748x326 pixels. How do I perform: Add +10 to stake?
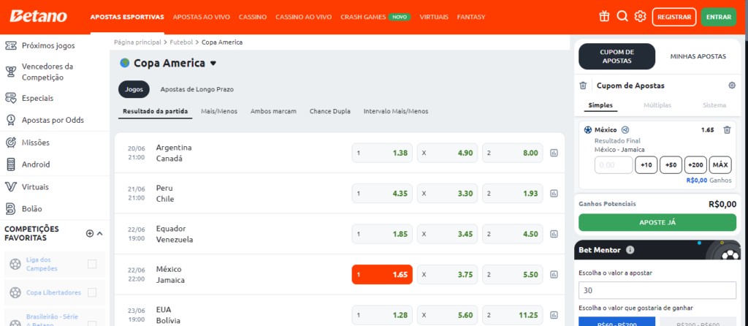(x=646, y=164)
